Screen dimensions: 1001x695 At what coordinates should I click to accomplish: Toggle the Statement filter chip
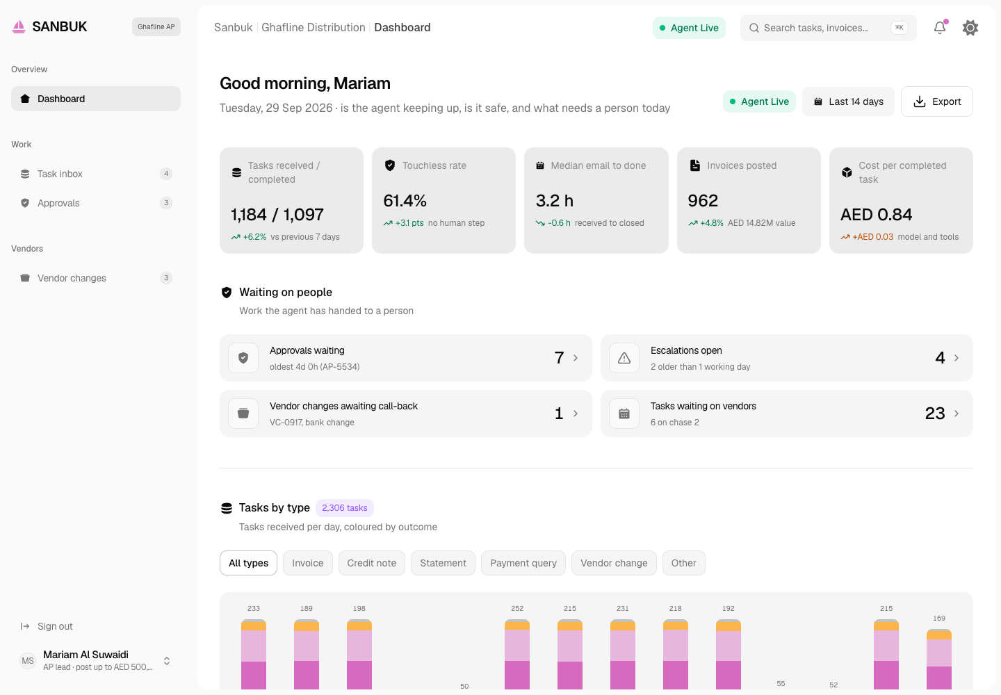(443, 563)
